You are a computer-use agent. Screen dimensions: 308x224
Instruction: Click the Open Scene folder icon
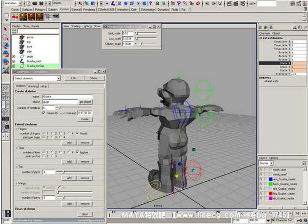pyautogui.click(x=35, y=3)
